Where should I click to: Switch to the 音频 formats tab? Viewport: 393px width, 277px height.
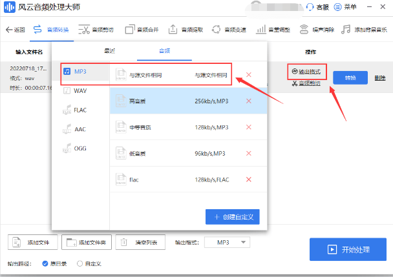(x=164, y=51)
